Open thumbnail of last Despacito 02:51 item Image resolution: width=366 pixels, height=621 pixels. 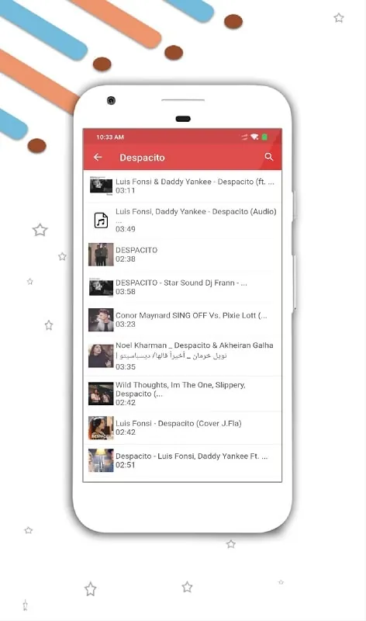pos(101,460)
